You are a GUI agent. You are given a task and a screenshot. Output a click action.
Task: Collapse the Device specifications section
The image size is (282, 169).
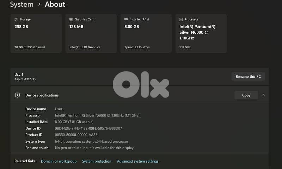[263, 95]
